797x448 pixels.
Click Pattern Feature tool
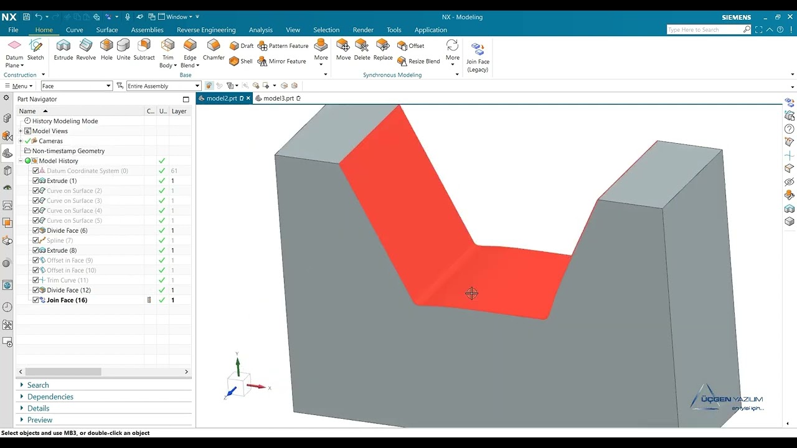pos(283,46)
